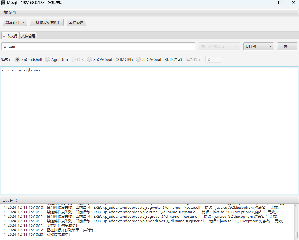Click the log scrollbar up arrow
The width and height of the screenshot is (299, 240).
coord(296,205)
